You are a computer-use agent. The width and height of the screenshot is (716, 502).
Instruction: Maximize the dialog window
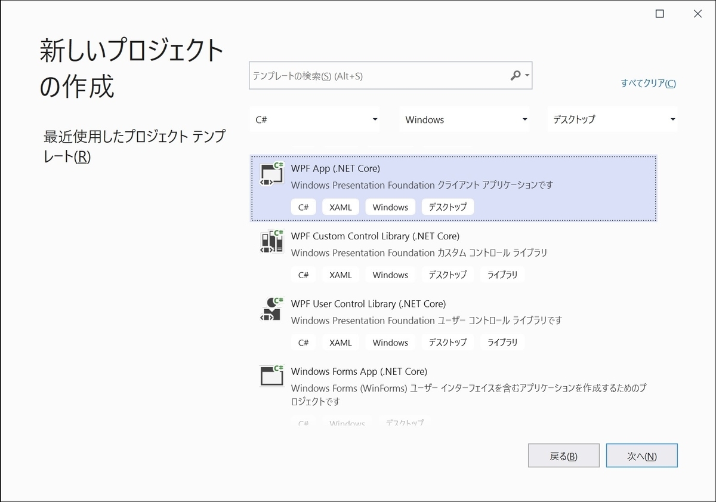point(659,14)
